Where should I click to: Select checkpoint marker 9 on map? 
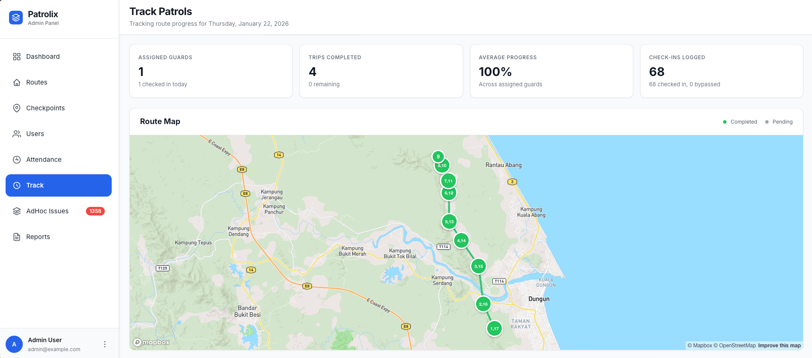[438, 156]
